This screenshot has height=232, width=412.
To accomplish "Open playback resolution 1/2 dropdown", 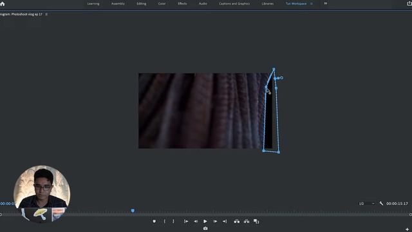I will (x=367, y=204).
